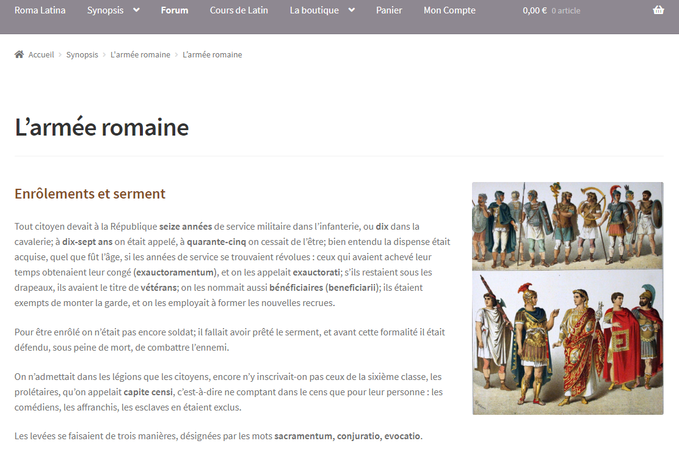Expand the La boutique dropdown arrow
679x449 pixels.
click(351, 10)
